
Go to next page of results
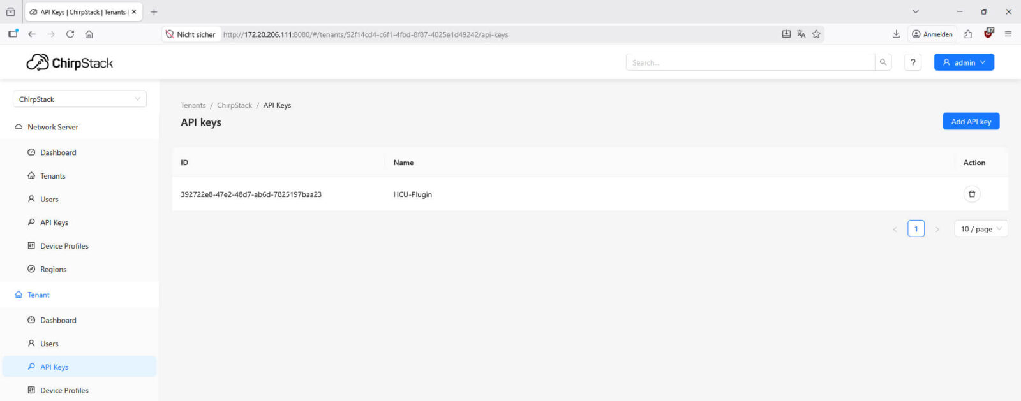pyautogui.click(x=937, y=229)
